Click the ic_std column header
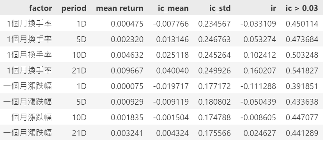 [x=220, y=8]
